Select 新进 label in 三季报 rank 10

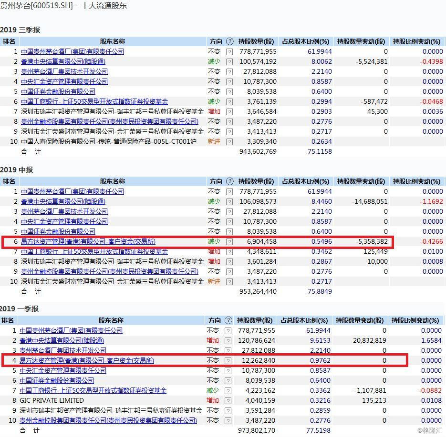click(x=214, y=141)
